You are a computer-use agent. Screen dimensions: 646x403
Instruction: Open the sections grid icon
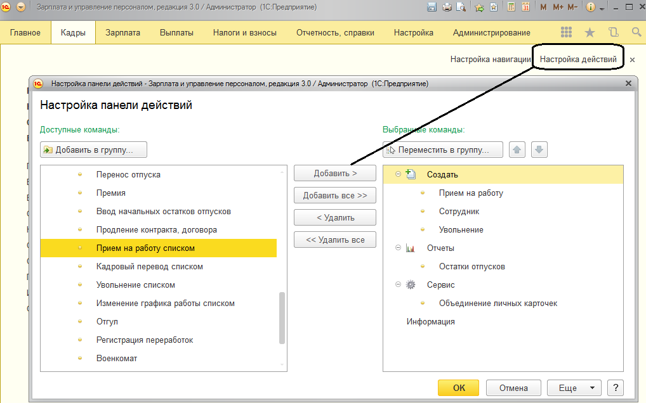(x=566, y=32)
